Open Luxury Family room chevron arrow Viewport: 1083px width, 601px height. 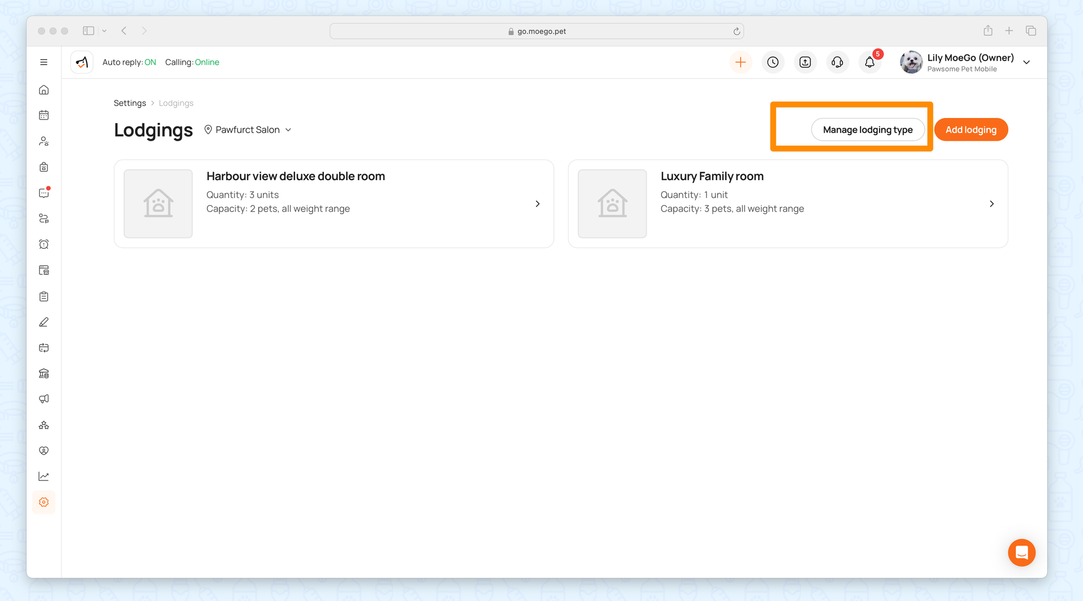click(991, 204)
